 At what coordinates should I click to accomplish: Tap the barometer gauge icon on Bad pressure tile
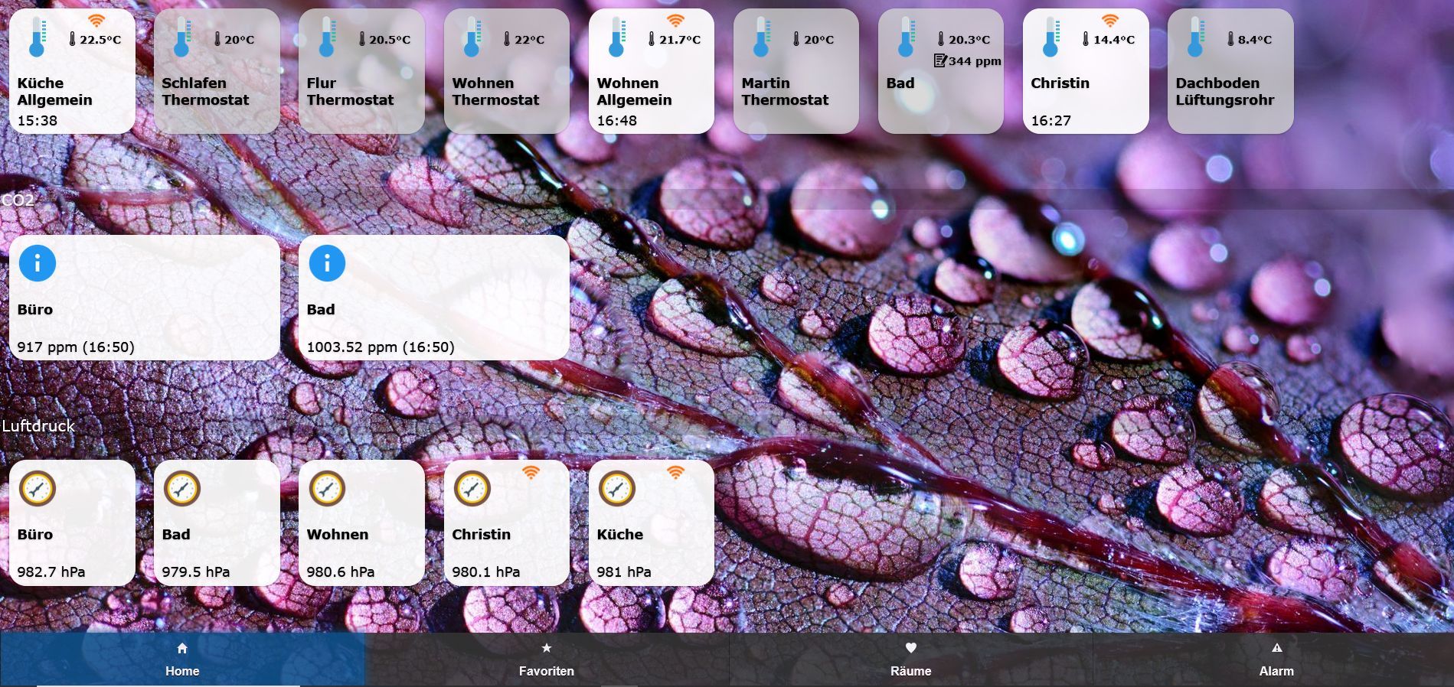click(x=182, y=488)
